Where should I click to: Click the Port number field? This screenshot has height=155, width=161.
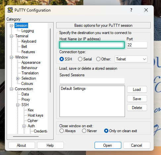(x=137, y=45)
